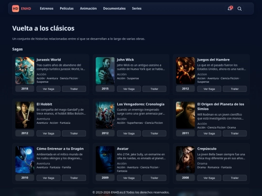Click the Acción · Suspense genre line
The image size is (262, 196).
pos(128,78)
